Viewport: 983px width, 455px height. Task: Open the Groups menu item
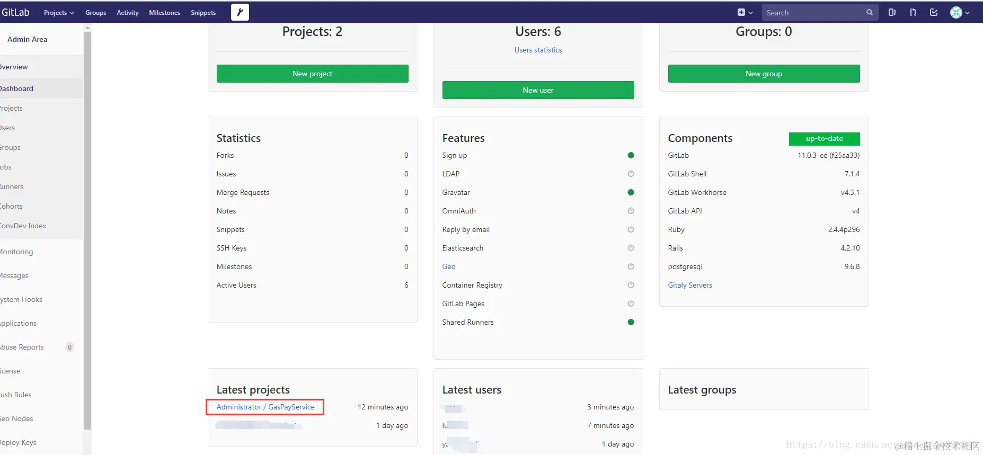(x=96, y=13)
